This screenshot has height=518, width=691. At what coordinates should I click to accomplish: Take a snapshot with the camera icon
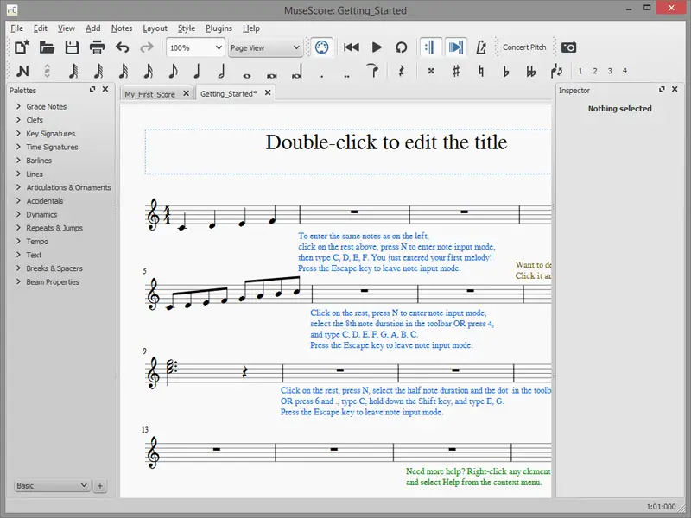568,47
